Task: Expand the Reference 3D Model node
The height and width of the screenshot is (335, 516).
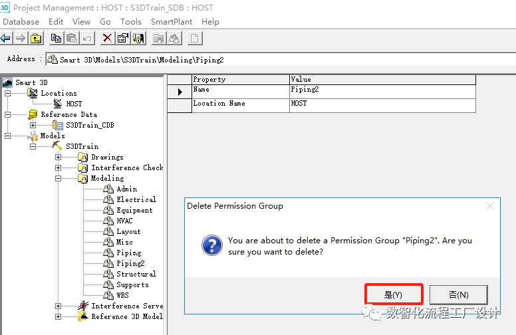Action: [59, 316]
